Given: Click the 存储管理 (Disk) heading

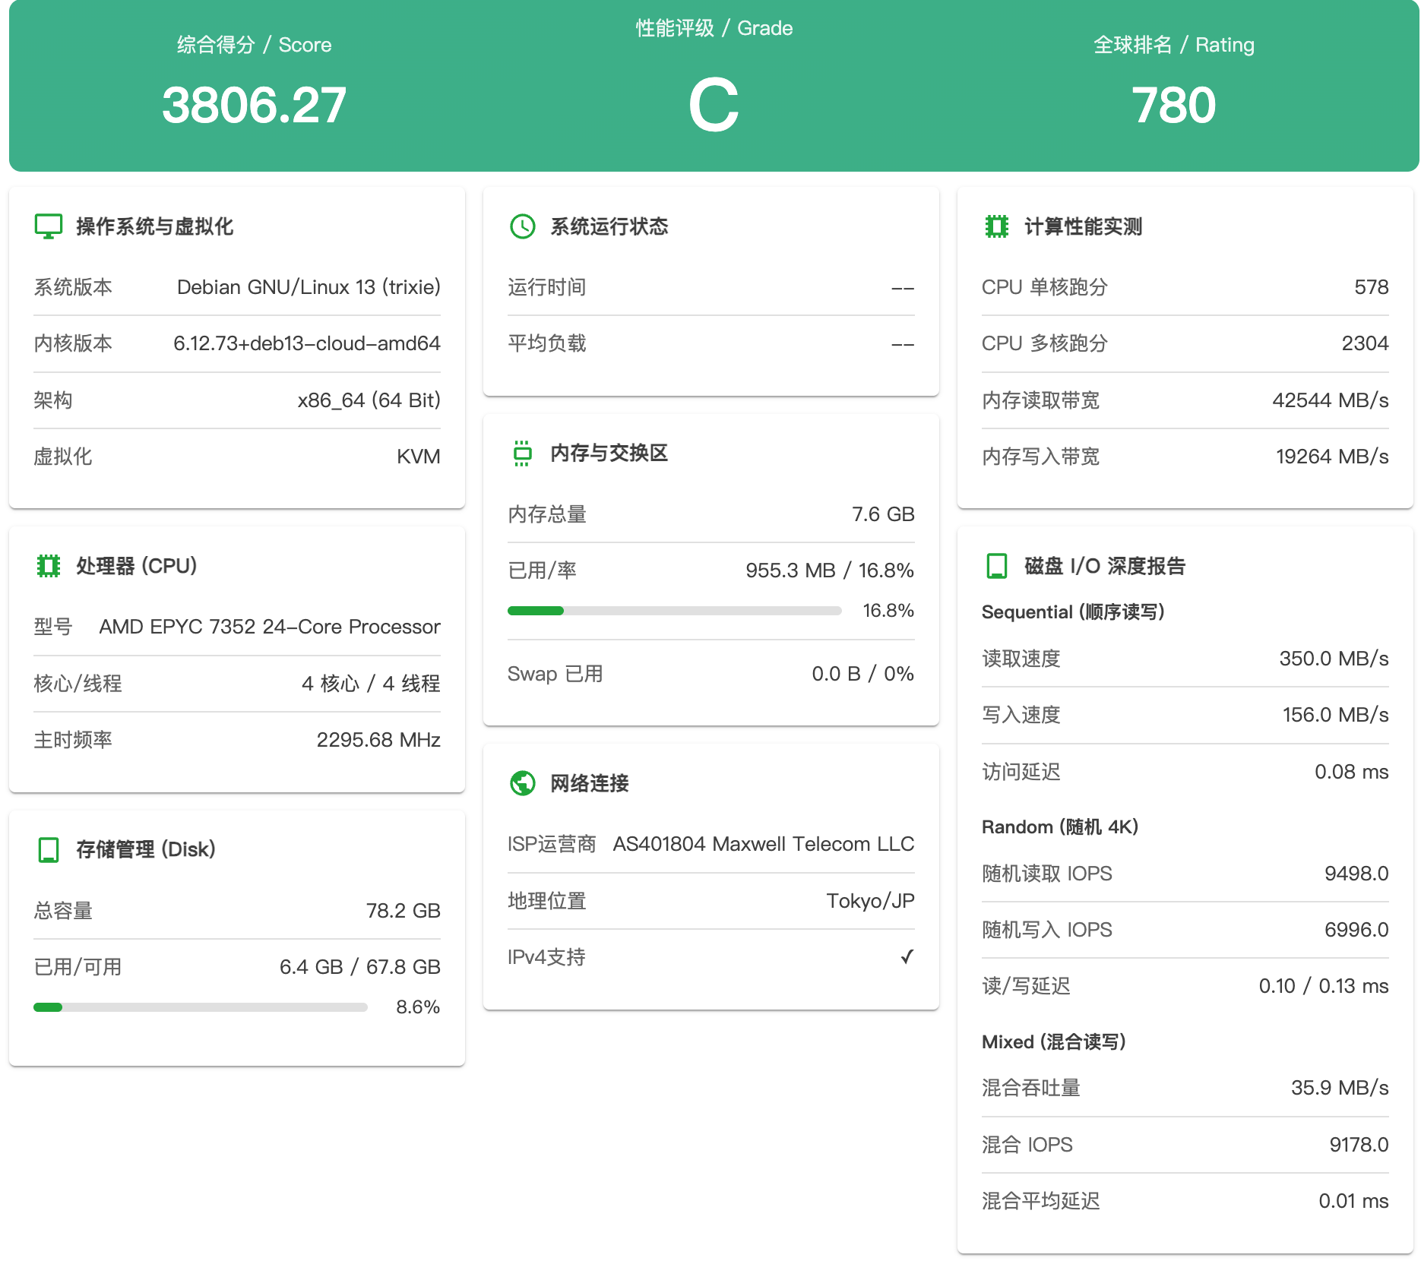Looking at the screenshot, I should point(146,849).
